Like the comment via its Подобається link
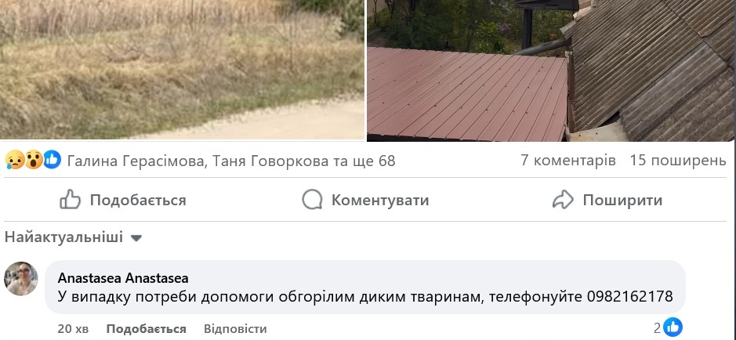Screen dimensions: 736x340 [146, 329]
